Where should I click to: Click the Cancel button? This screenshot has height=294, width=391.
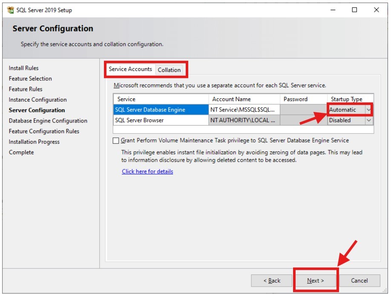(359, 280)
